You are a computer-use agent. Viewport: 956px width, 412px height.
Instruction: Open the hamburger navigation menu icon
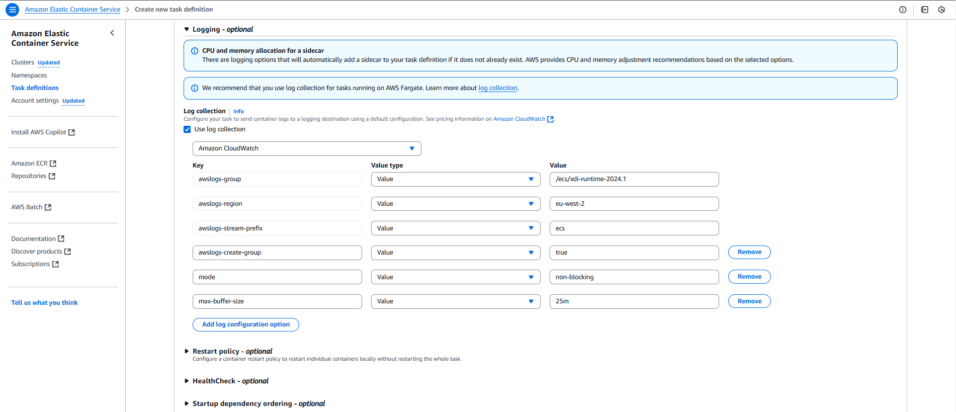click(13, 10)
